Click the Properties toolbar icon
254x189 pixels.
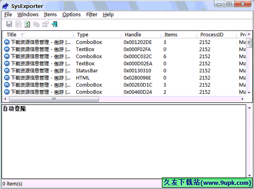coord(45,24)
